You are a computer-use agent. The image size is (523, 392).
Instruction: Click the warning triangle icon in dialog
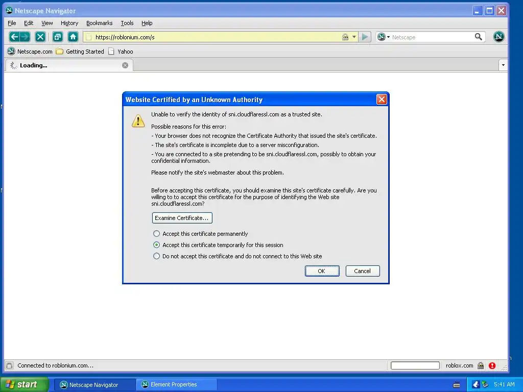[x=138, y=121]
